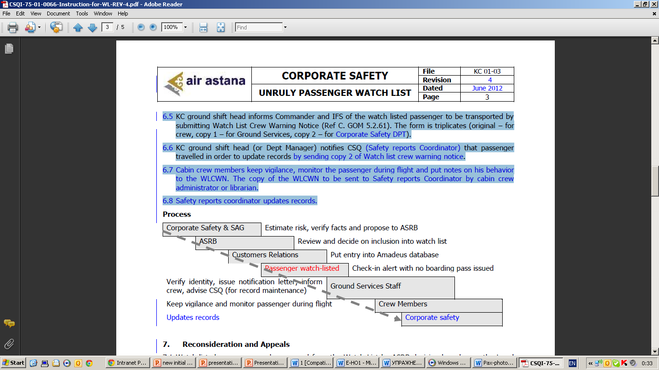Click the Fit One Full Page icon
The height and width of the screenshot is (370, 659).
tap(220, 27)
